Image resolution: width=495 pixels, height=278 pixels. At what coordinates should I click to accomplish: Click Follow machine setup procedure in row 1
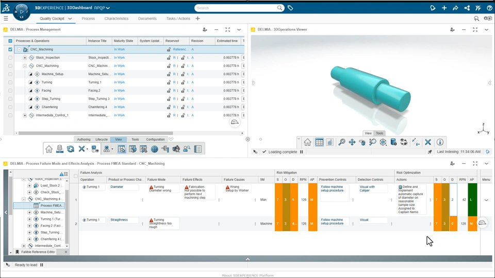click(332, 189)
